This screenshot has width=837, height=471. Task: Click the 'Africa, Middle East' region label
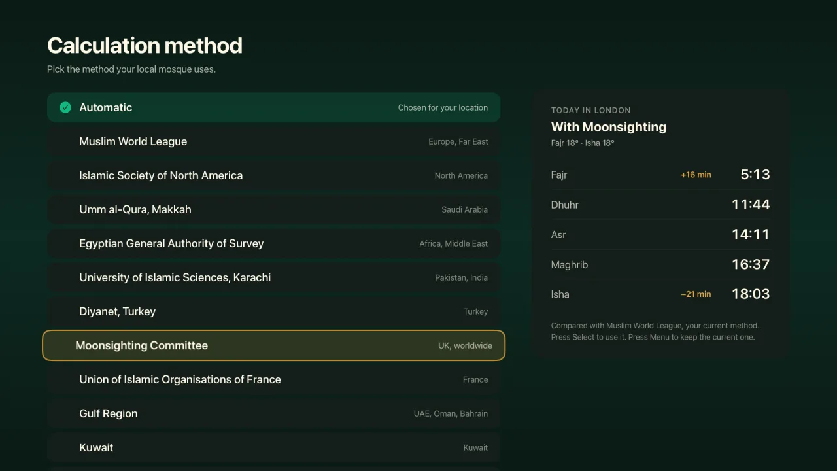[454, 243]
